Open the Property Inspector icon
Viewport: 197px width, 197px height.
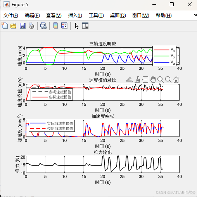pos(85,26)
